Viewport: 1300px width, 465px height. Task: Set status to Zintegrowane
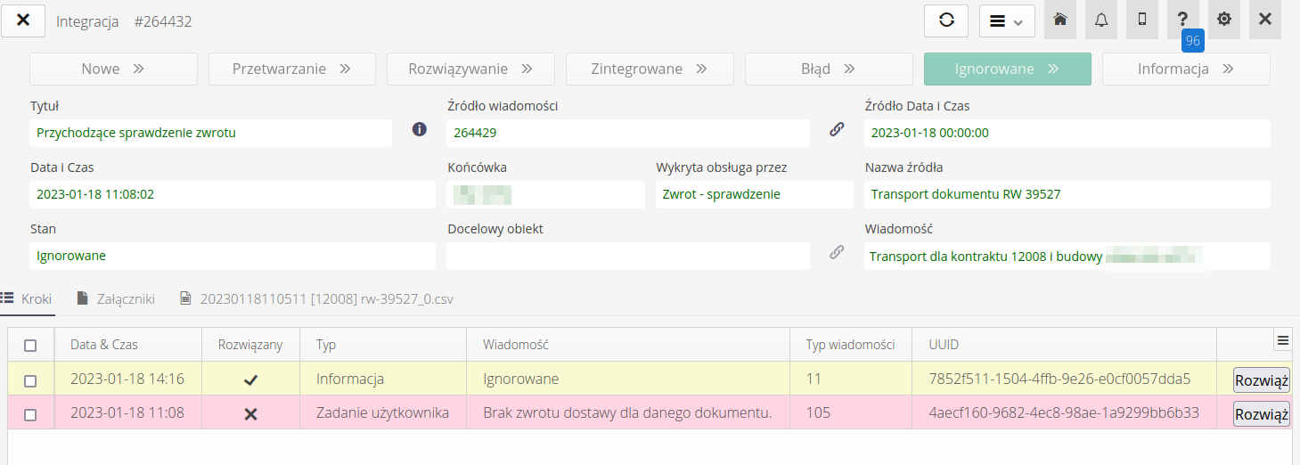click(649, 69)
